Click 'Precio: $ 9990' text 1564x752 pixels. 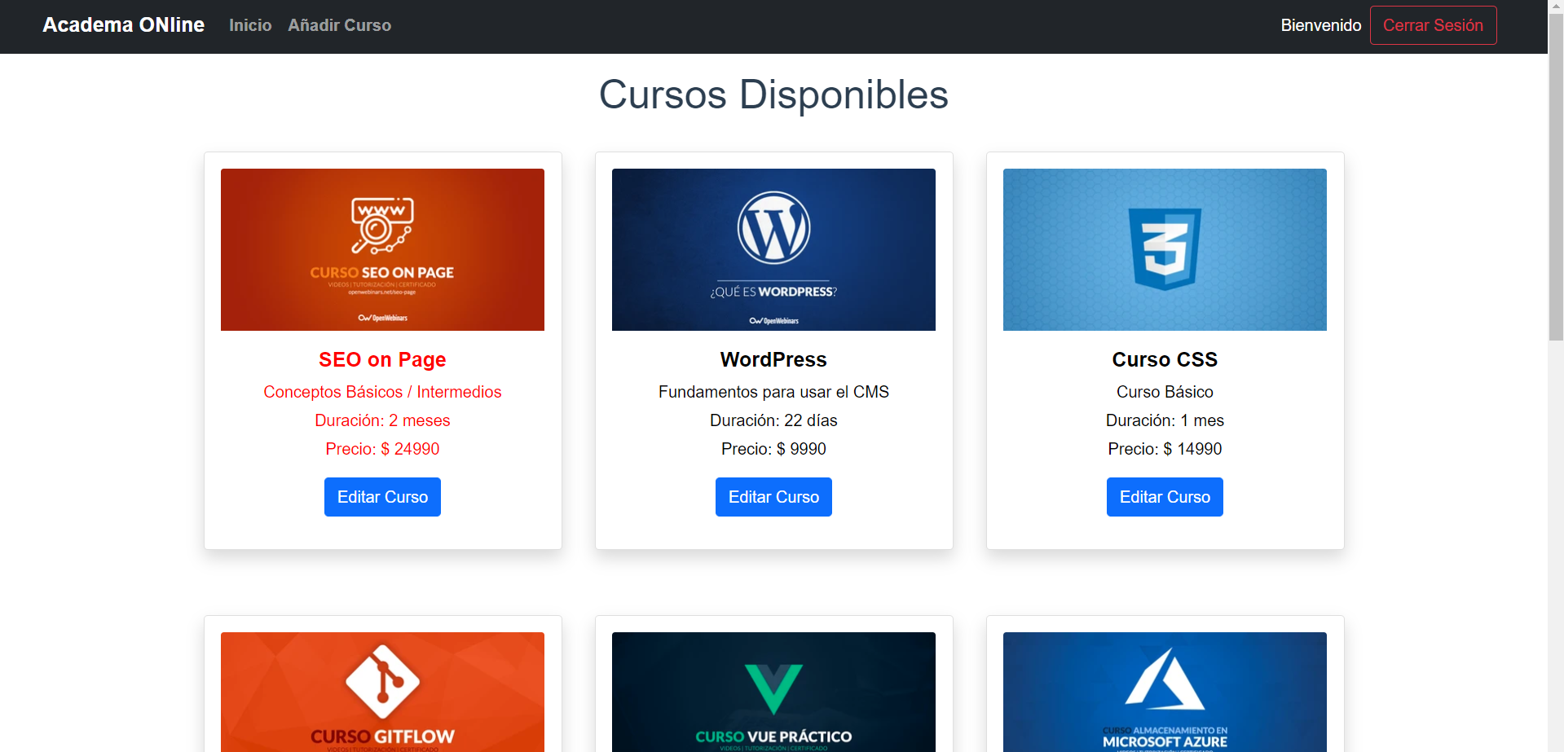(x=773, y=449)
